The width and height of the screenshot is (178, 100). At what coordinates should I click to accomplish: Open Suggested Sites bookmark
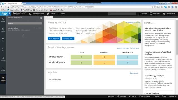[x=13, y=10]
